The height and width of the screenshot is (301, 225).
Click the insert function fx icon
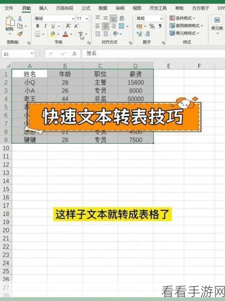pos(74,54)
